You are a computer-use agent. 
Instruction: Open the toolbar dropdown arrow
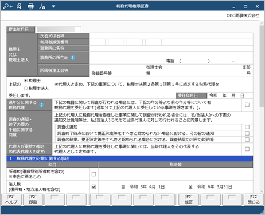tap(54, 6)
